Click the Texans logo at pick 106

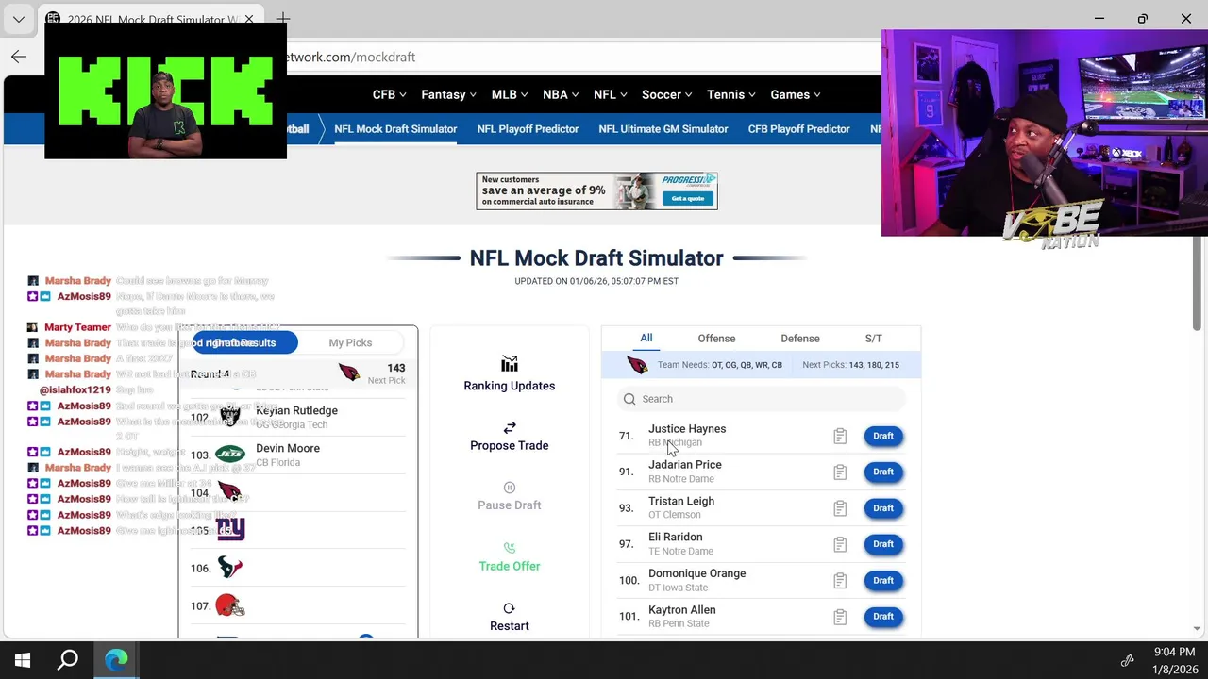pos(230,567)
